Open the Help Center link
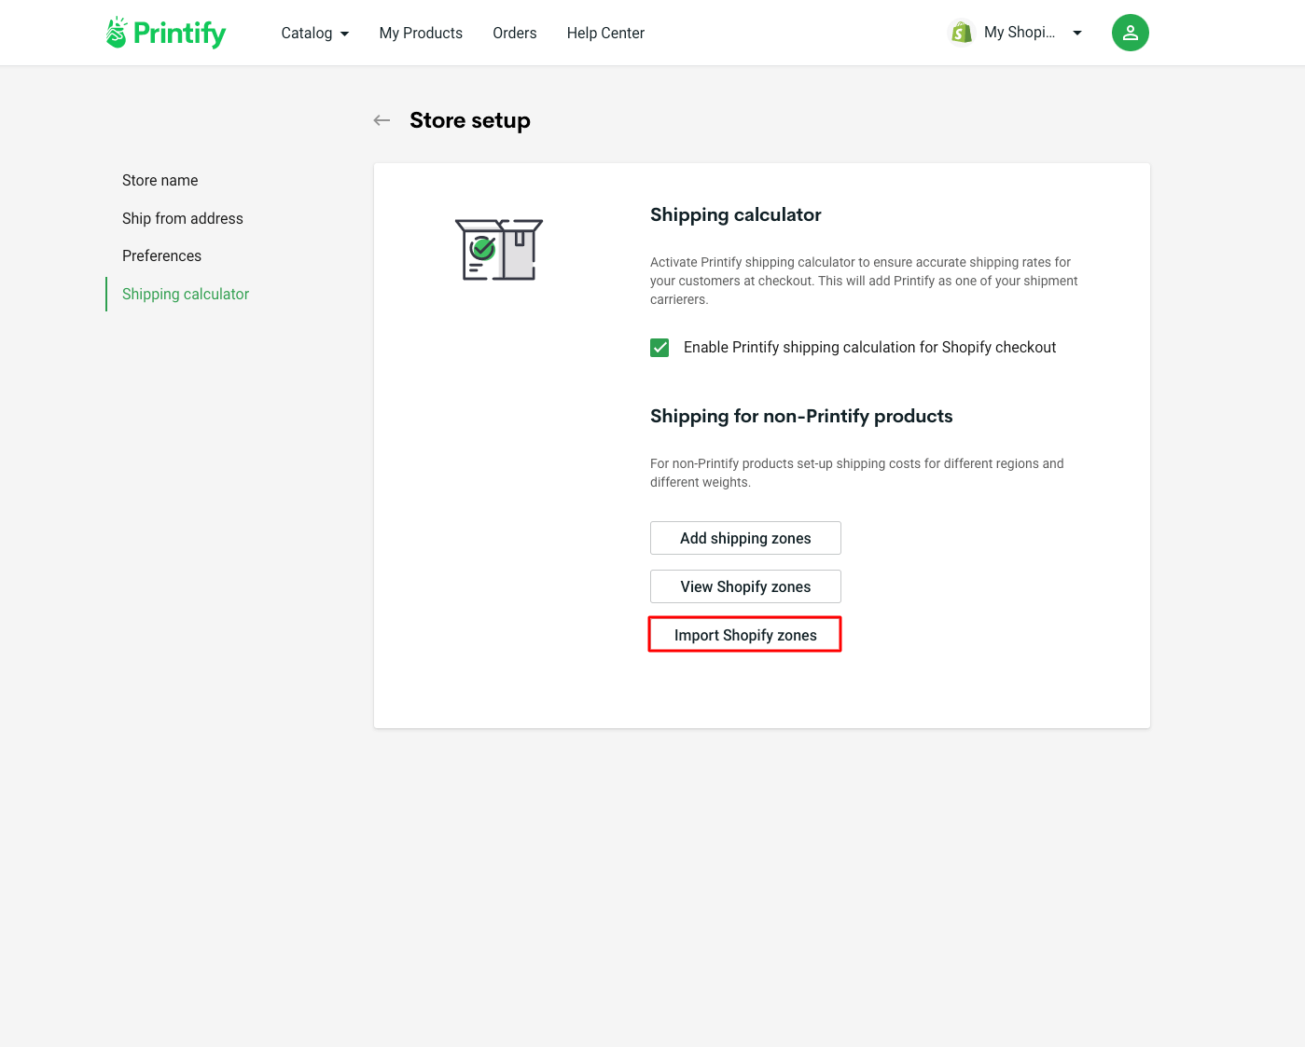This screenshot has height=1047, width=1305. [605, 33]
